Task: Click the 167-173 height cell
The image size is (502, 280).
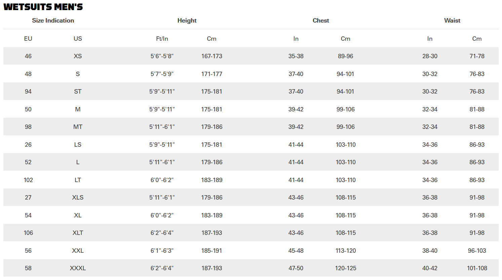Action: pos(212,56)
